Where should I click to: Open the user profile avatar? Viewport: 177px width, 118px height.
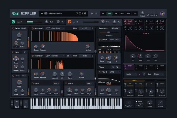point(163,14)
